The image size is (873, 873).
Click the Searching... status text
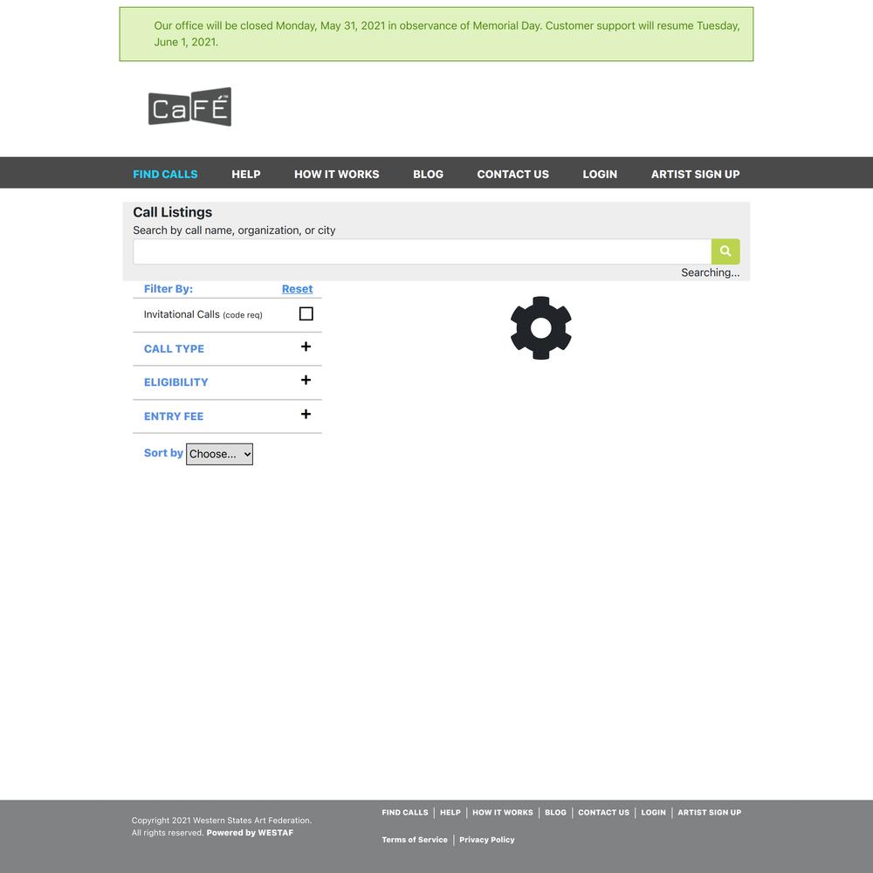click(710, 272)
